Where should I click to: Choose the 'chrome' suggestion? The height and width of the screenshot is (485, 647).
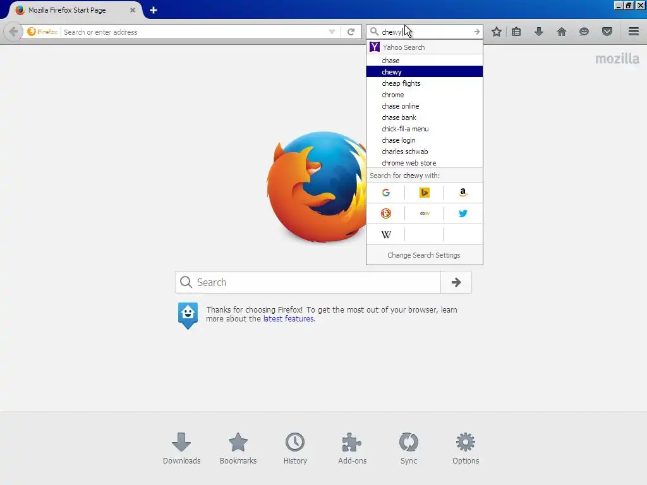pyautogui.click(x=424, y=95)
